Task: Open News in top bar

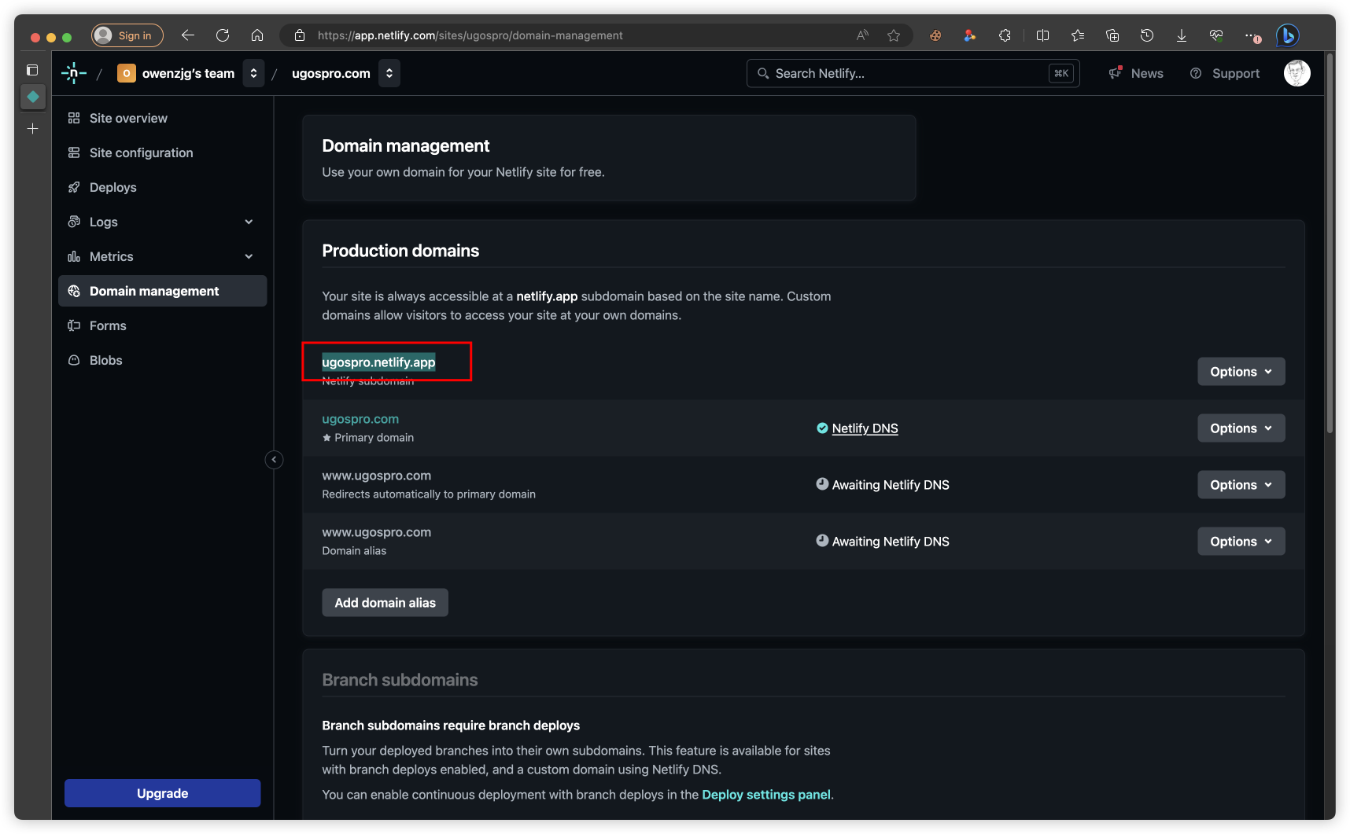Action: click(1136, 73)
